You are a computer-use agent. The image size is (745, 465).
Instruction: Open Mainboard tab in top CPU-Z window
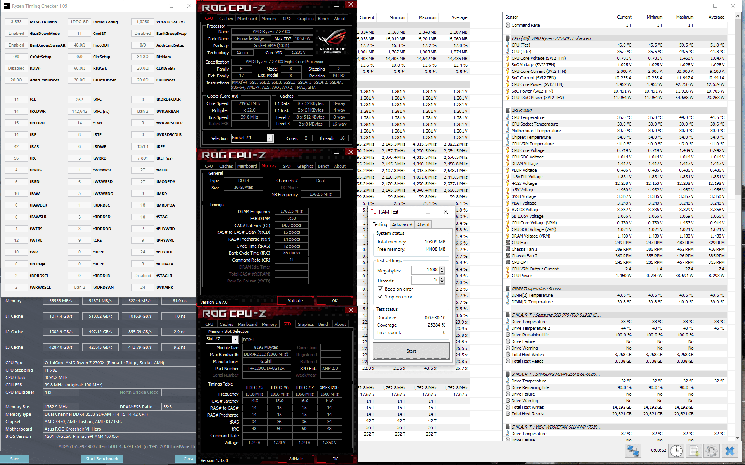pos(247,19)
